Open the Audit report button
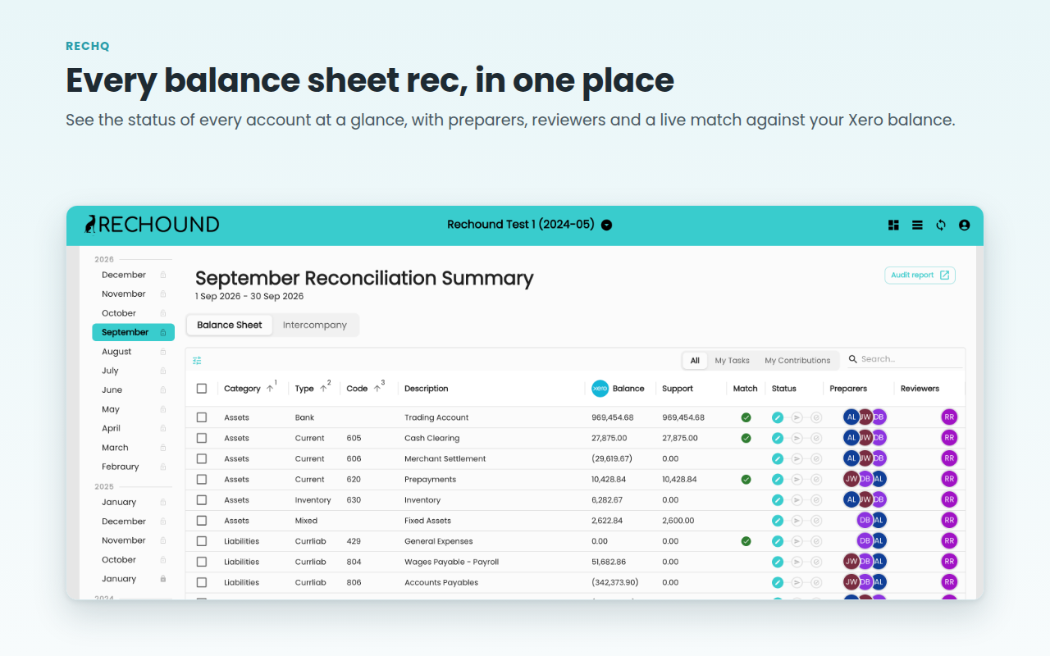Viewport: 1050px width, 656px height. [x=920, y=275]
